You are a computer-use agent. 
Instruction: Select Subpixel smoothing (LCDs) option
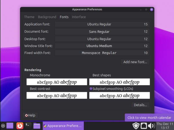(x=111, y=89)
